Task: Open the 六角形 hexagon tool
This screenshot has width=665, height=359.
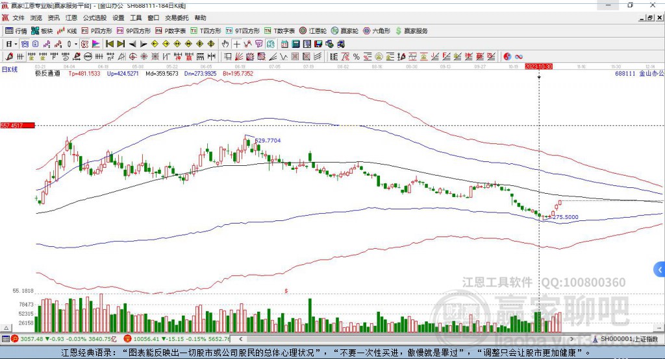Action: pos(377,31)
